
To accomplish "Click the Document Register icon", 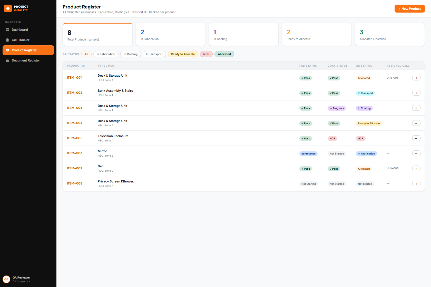I will [x=7, y=60].
